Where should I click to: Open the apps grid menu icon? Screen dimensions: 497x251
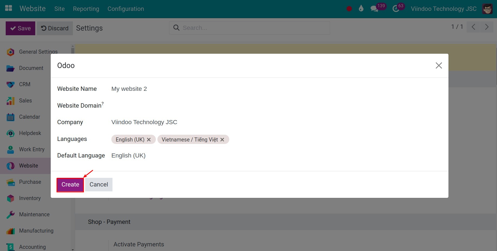(x=9, y=8)
